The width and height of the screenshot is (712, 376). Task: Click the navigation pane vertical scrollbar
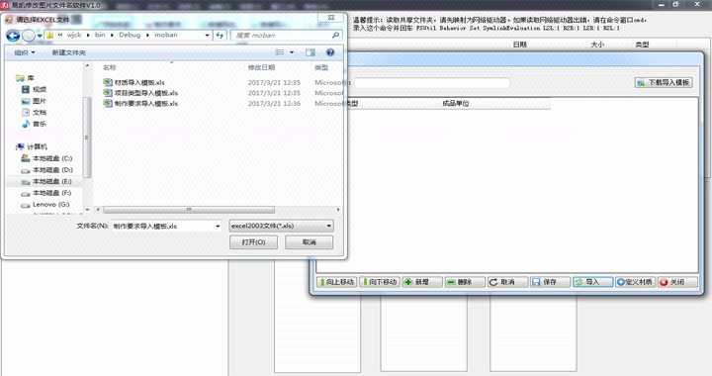click(x=88, y=138)
